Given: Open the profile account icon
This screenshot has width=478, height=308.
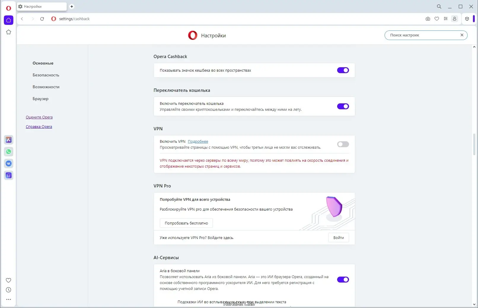Looking at the screenshot, I should coord(455,19).
